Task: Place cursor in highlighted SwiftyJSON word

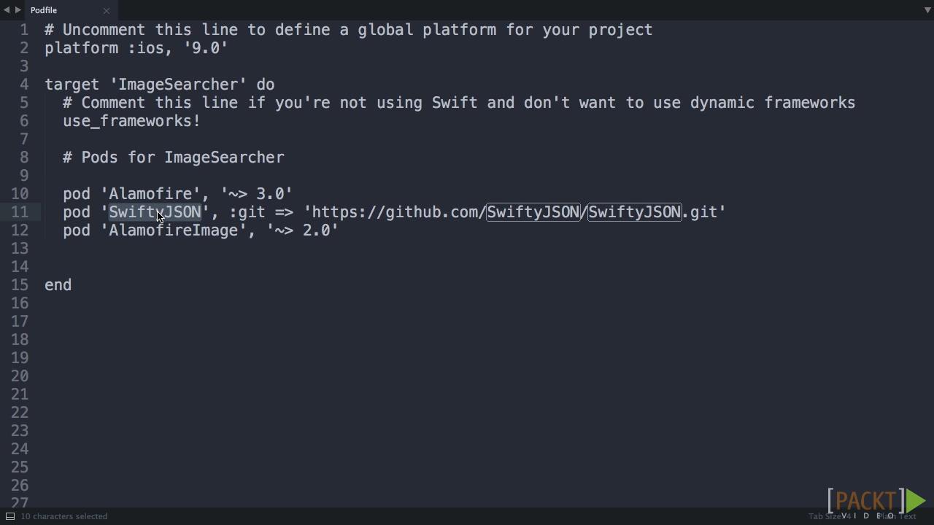Action: coord(155,212)
